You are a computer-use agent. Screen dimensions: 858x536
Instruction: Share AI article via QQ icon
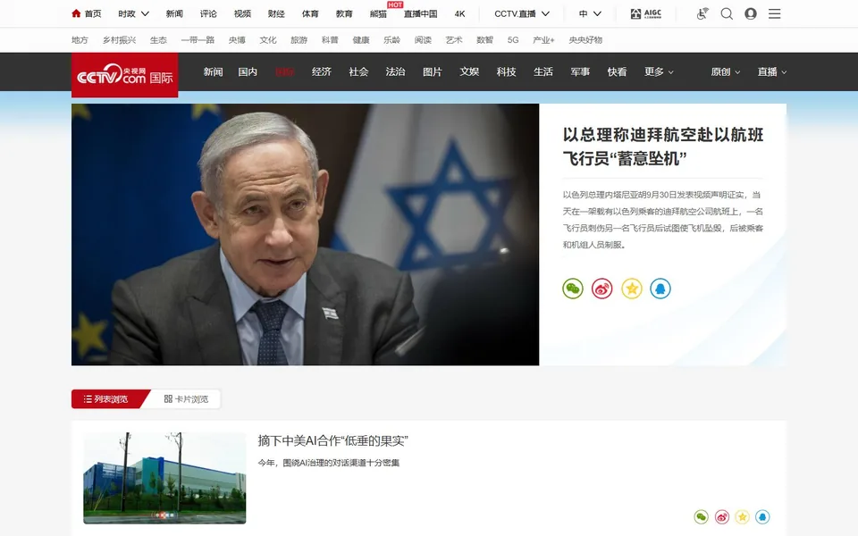762,516
